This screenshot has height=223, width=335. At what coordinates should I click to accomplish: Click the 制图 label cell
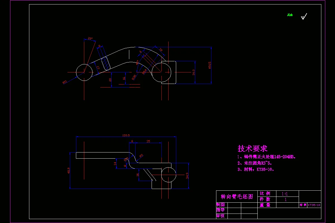point(221,205)
